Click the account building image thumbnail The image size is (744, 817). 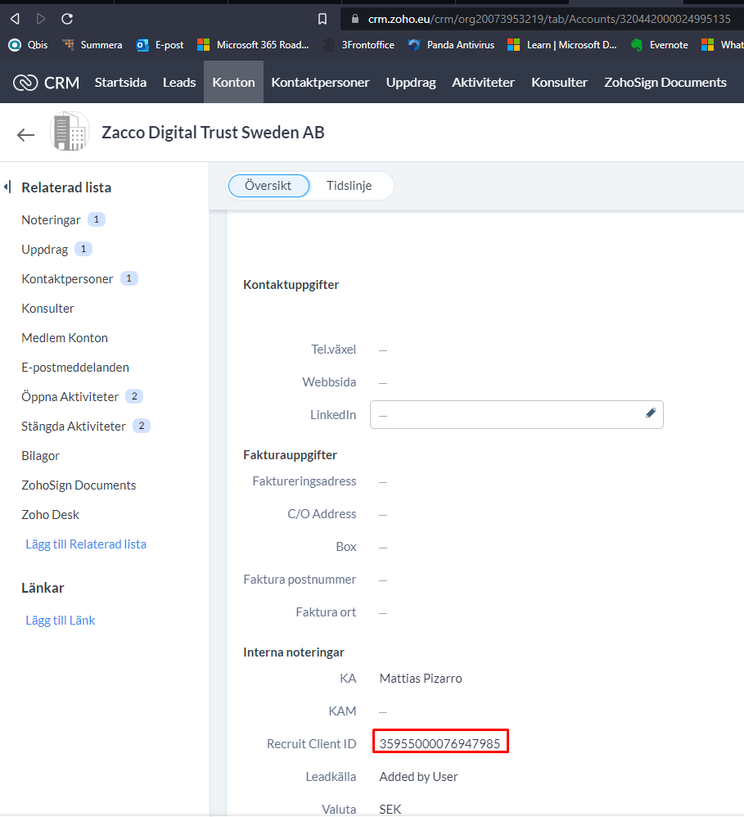pyautogui.click(x=69, y=132)
